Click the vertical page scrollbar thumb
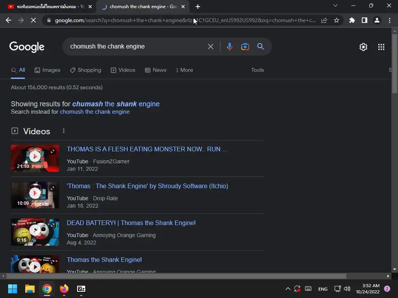 pos(395,63)
